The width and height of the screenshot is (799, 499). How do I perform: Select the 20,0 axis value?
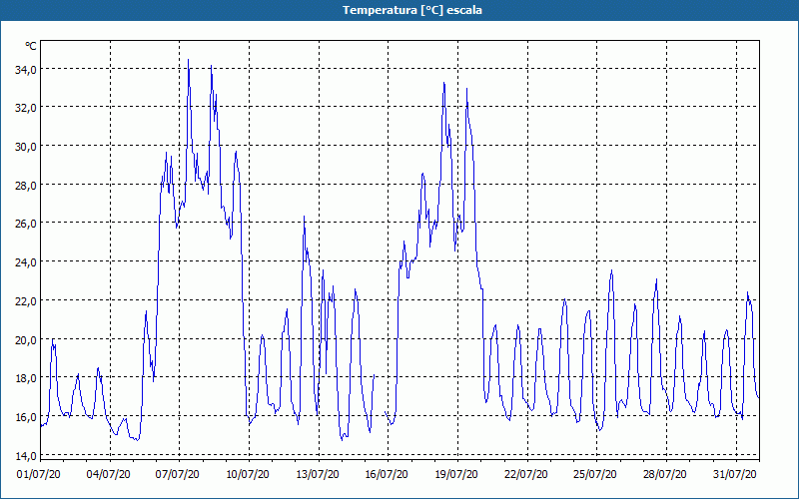tap(26, 339)
